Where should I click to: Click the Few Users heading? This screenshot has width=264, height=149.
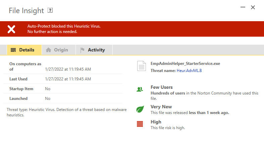(x=161, y=87)
